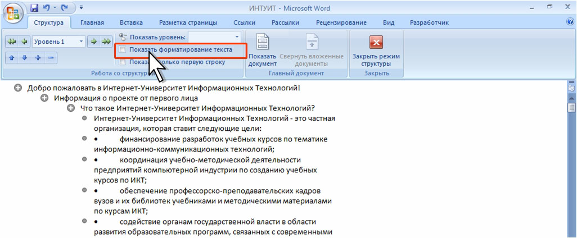Click Свернуть вложенные документы button
The width and height of the screenshot is (577, 238).
pos(312,51)
